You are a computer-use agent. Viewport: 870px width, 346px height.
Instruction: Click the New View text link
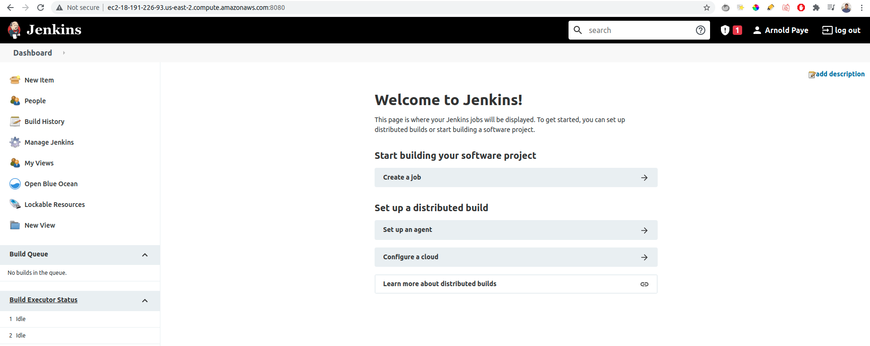pos(40,225)
